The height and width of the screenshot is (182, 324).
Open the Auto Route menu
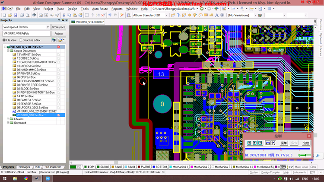(x=100, y=9)
